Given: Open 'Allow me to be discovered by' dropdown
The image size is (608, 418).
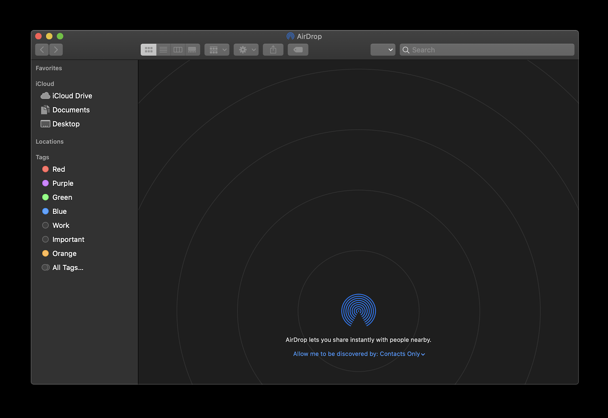Looking at the screenshot, I should click(359, 354).
